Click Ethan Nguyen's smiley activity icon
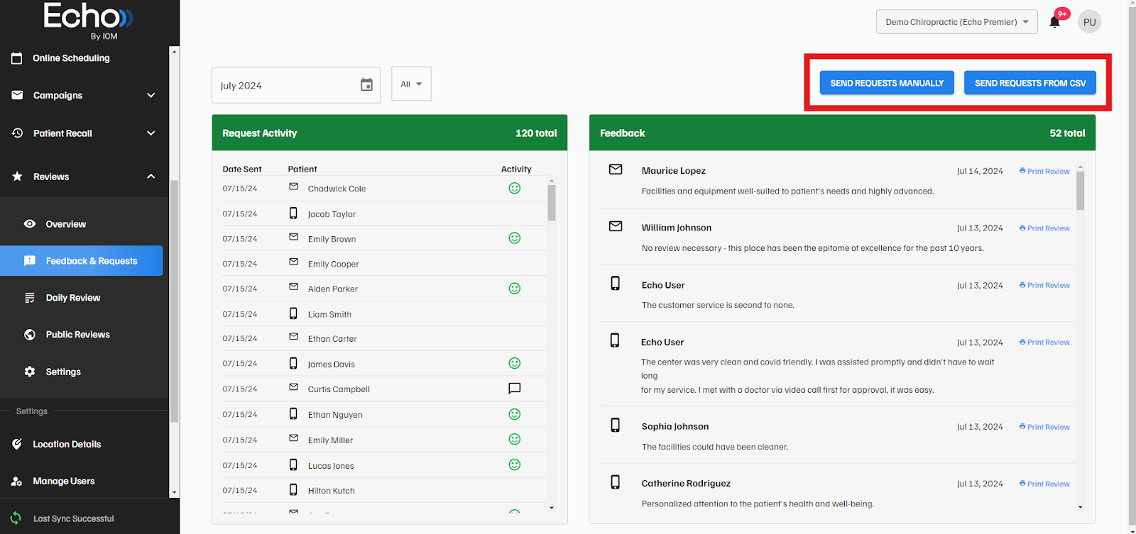 click(x=515, y=414)
